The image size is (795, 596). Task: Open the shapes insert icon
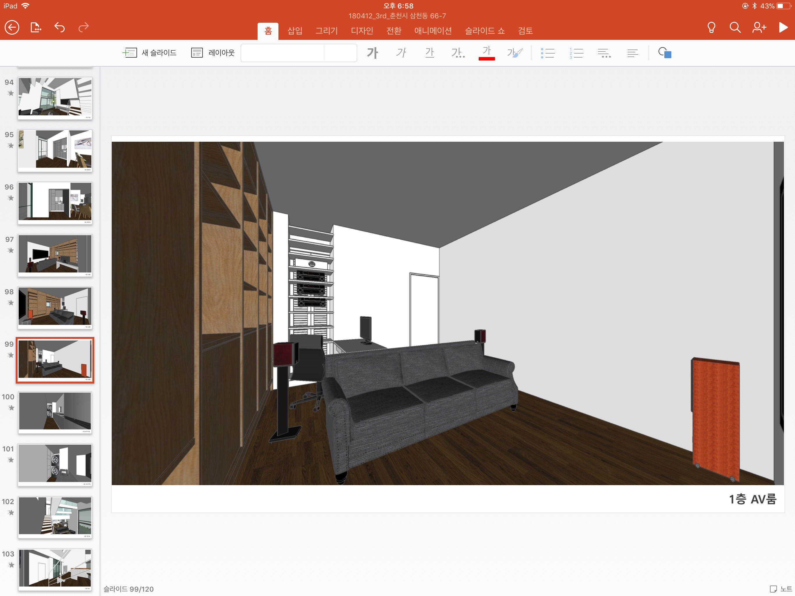[x=665, y=53]
